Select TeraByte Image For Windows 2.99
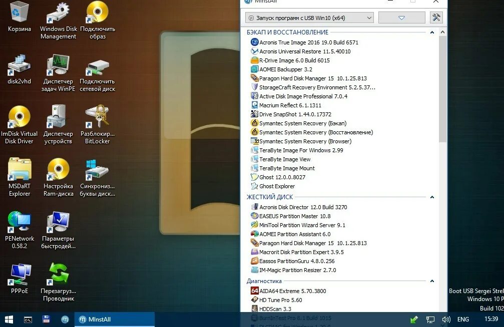Viewport: 504px width, 327px height. tap(297, 150)
